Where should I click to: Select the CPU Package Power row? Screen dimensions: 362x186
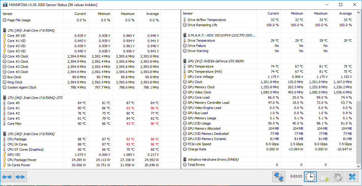(x=81, y=160)
